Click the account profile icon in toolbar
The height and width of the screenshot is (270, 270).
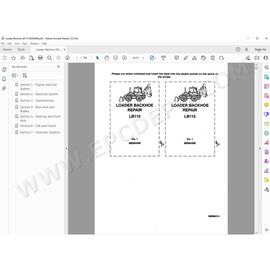[266, 58]
